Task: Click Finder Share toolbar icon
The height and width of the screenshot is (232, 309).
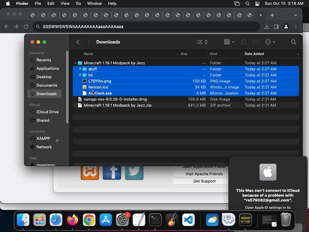Action: [x=244, y=42]
